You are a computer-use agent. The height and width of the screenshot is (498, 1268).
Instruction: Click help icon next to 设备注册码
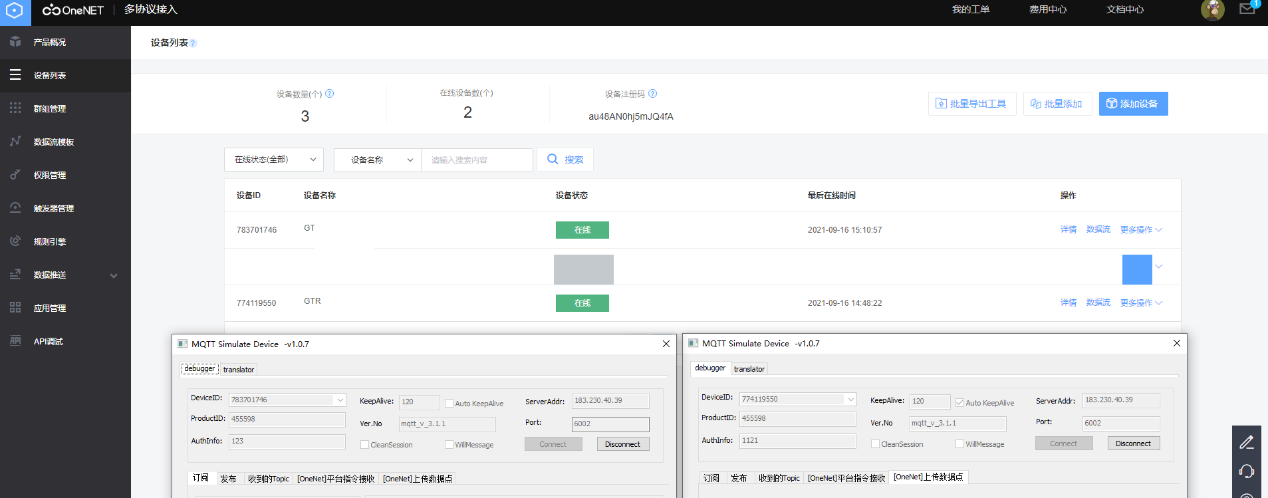coord(653,94)
